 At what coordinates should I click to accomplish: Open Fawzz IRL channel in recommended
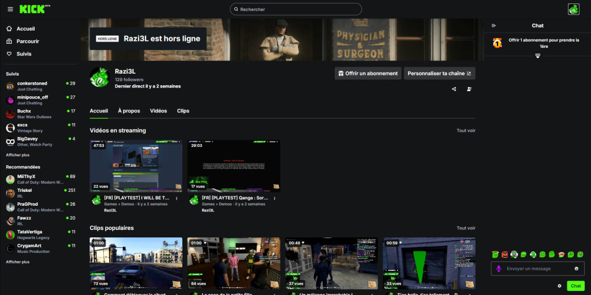point(40,221)
